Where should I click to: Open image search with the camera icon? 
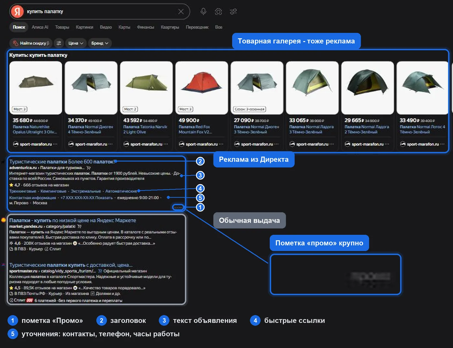click(x=218, y=12)
